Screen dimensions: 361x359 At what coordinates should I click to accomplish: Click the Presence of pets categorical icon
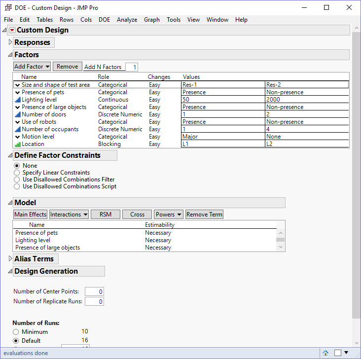coord(17,92)
